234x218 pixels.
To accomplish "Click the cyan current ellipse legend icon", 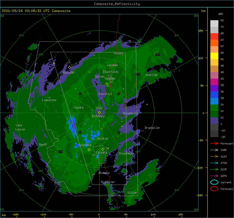I will [x=214, y=182].
